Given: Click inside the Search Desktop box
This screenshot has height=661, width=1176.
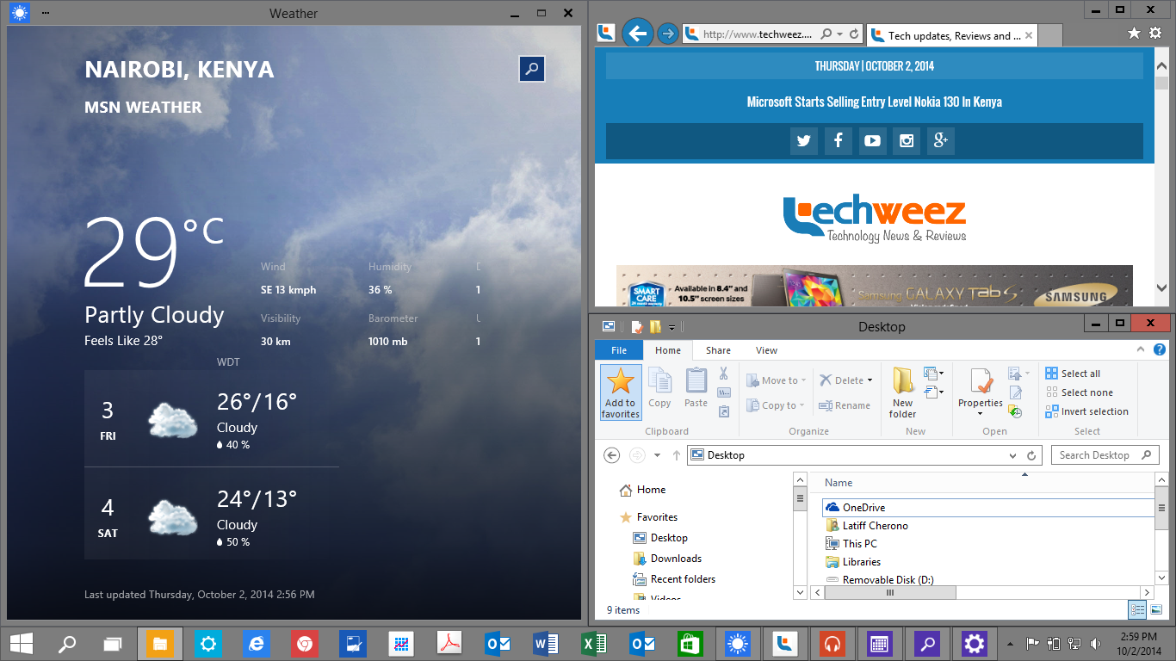Looking at the screenshot, I should [x=1106, y=455].
